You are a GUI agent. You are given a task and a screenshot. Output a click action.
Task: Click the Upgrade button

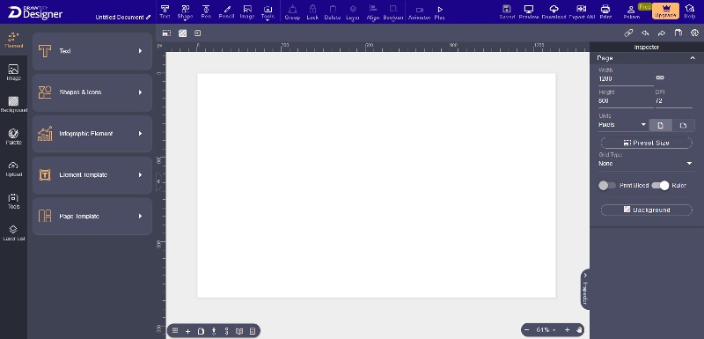coord(665,11)
